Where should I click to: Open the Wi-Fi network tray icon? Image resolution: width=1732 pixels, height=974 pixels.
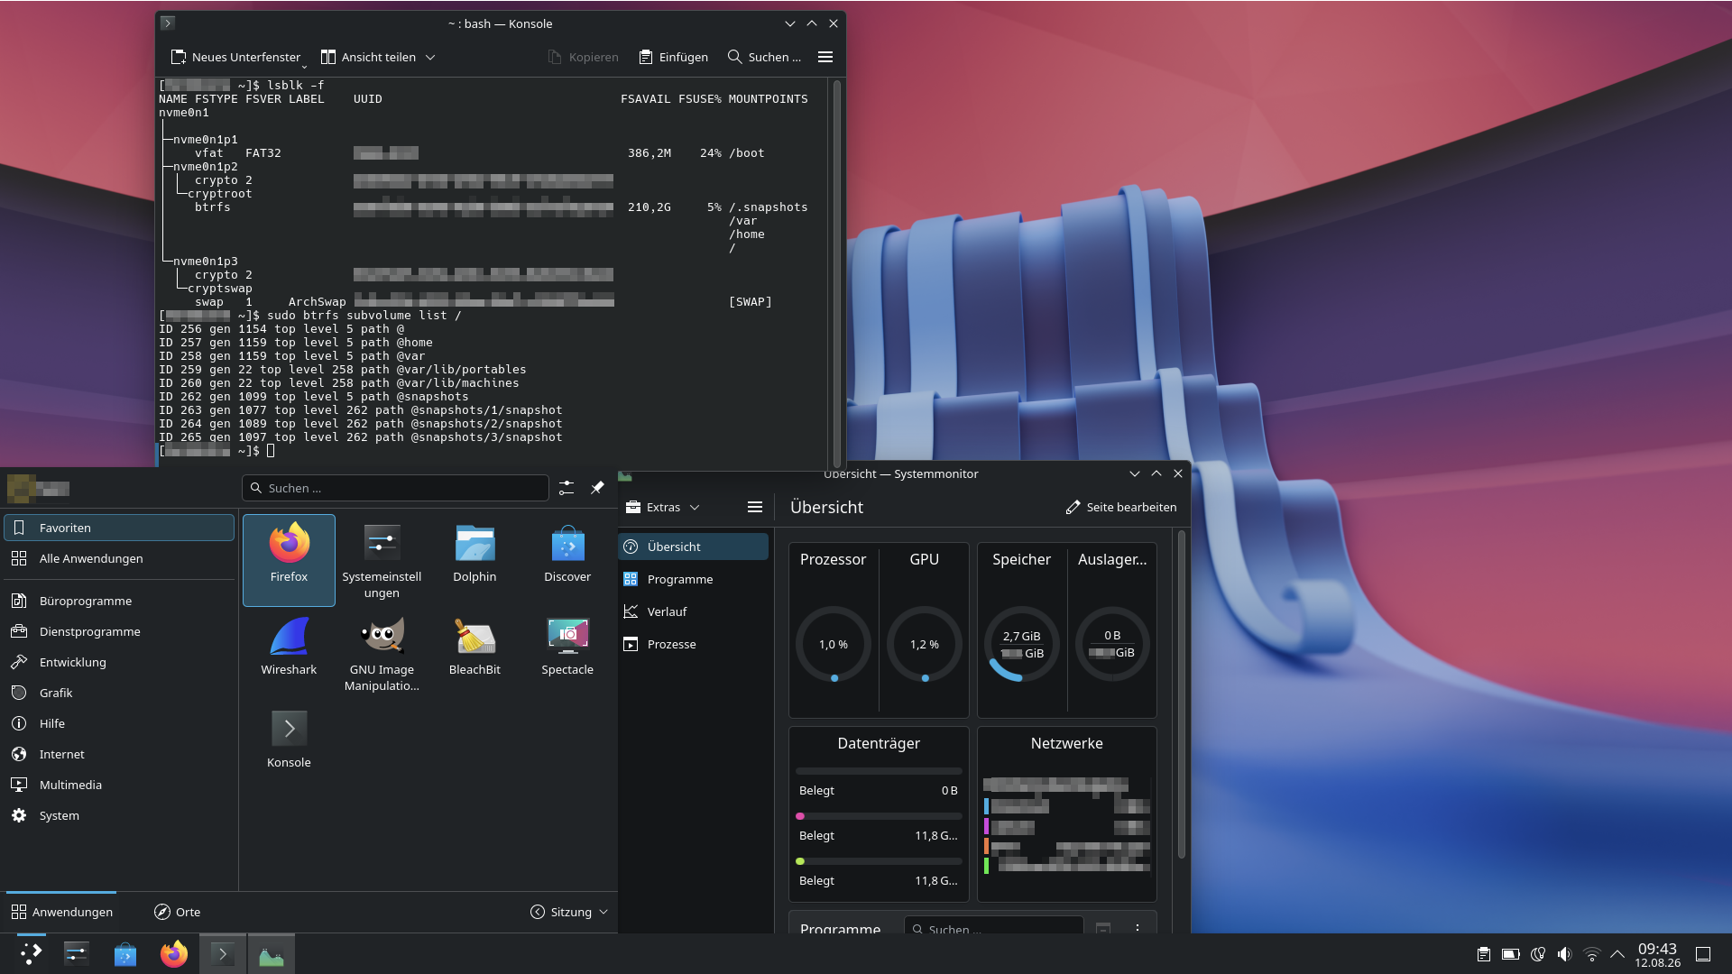click(1592, 954)
